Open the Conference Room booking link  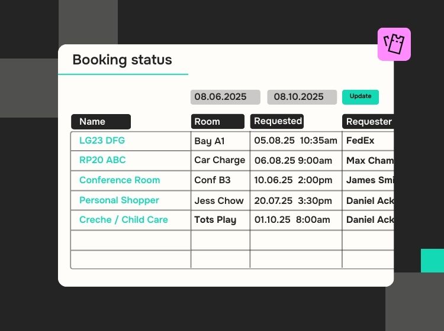(x=120, y=180)
